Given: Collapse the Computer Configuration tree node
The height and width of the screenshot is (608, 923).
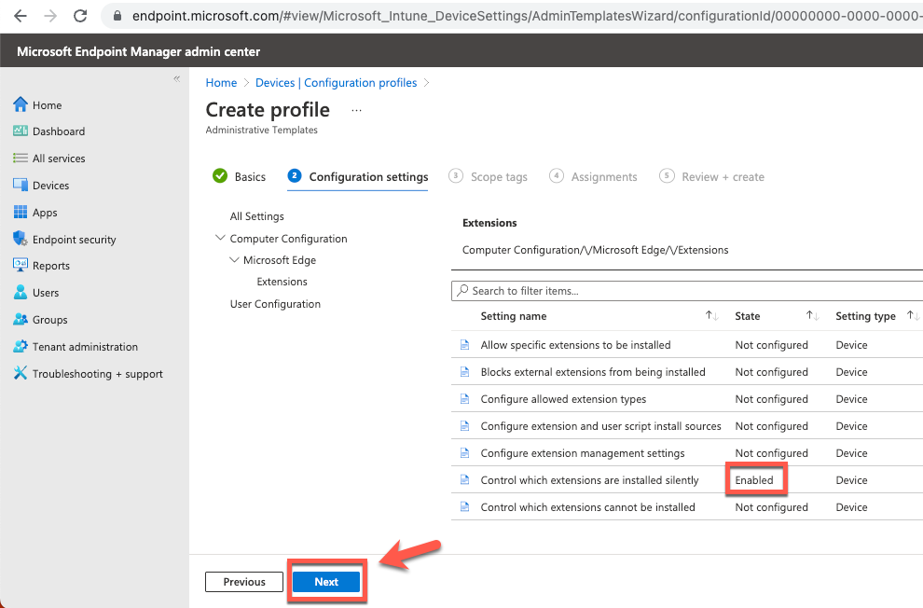Looking at the screenshot, I should [x=220, y=238].
